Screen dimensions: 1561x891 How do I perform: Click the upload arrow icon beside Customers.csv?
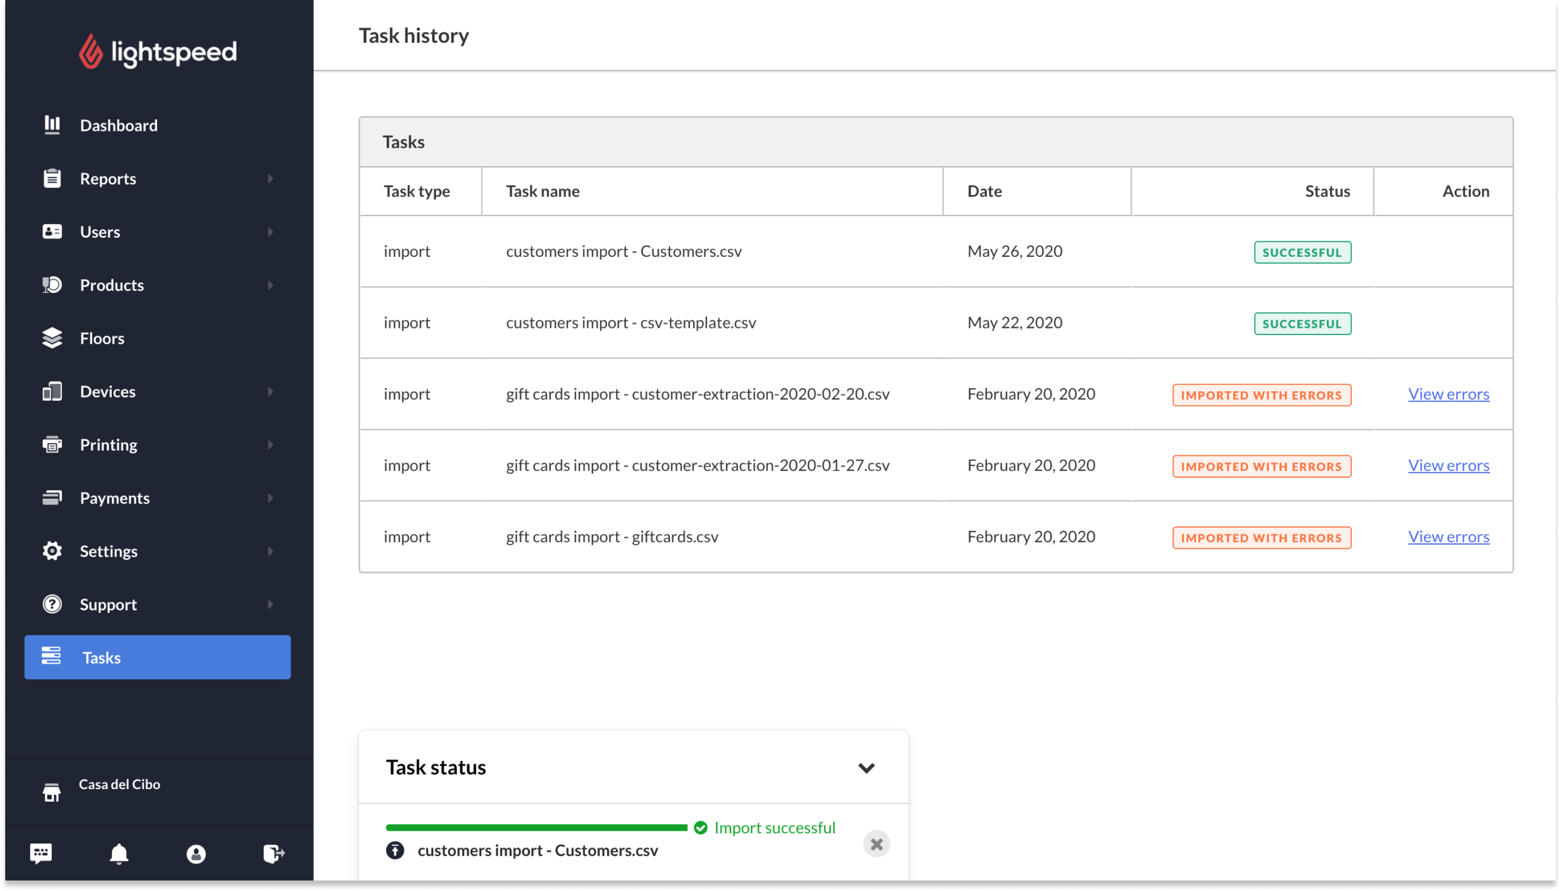[395, 850]
